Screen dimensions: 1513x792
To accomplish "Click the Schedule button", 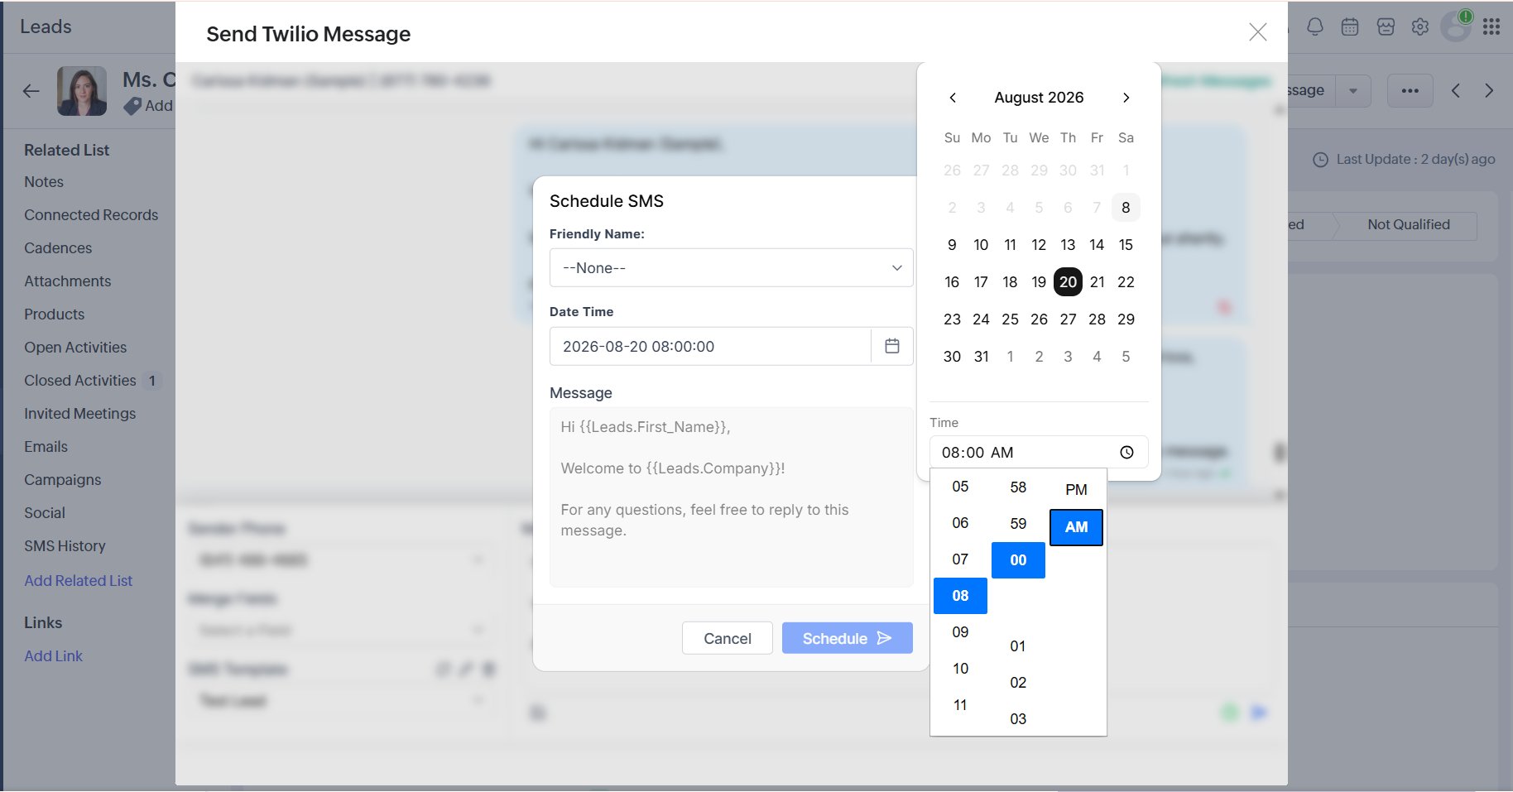I will point(848,638).
